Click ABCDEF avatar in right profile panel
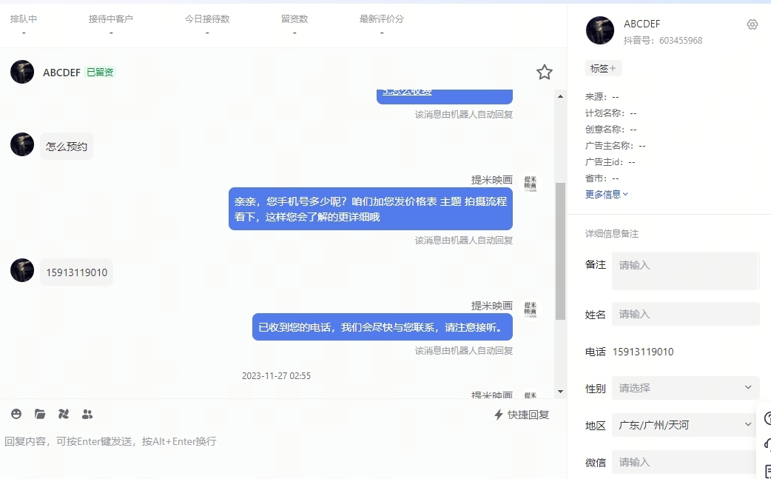This screenshot has height=479, width=771. [x=600, y=30]
